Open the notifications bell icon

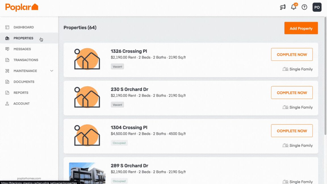click(294, 7)
